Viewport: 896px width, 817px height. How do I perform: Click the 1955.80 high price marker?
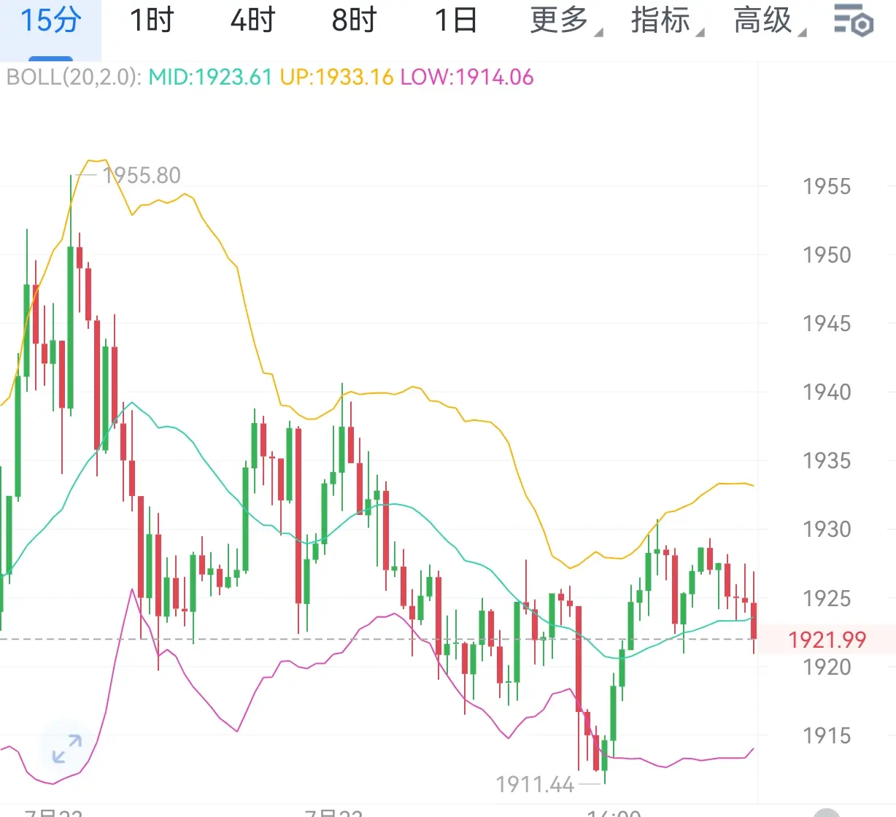point(142,175)
